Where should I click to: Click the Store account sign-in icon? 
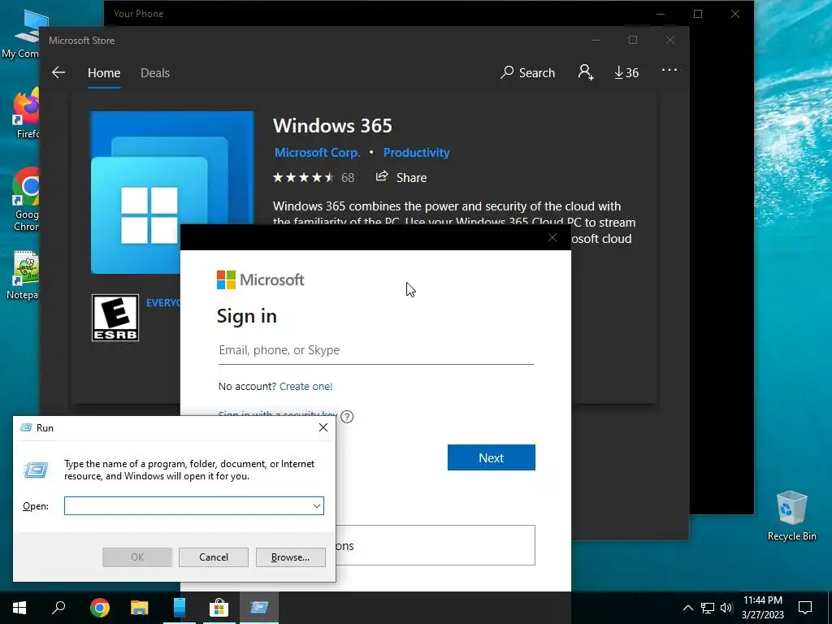pyautogui.click(x=586, y=72)
